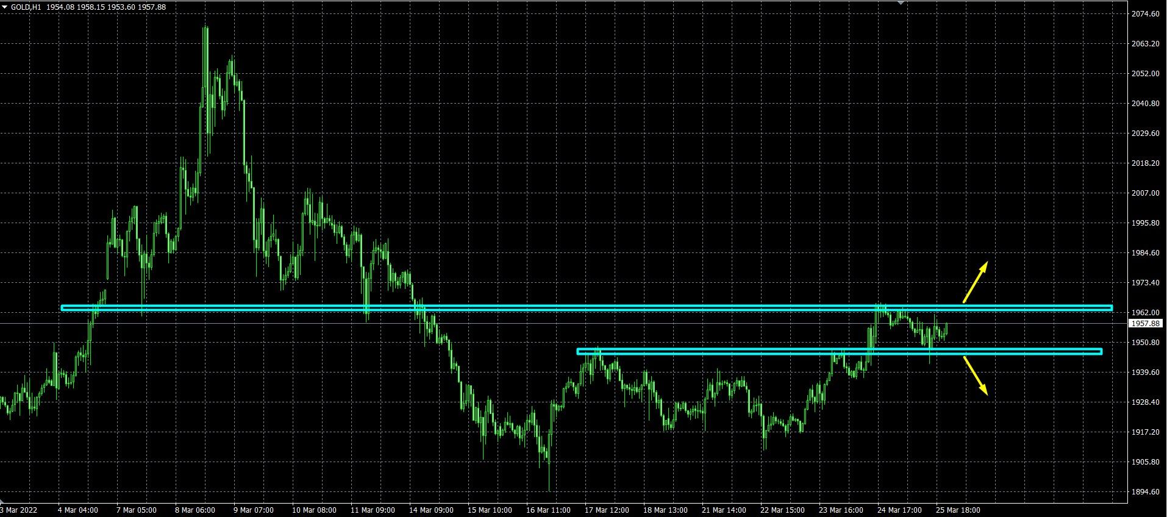Screen dimensions: 1167x517
Task: Click the 8 Mar 06:00 time label
Action: point(194,510)
